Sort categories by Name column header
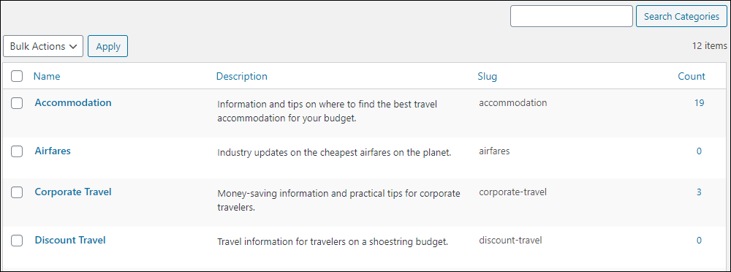This screenshot has width=731, height=272. tap(47, 76)
